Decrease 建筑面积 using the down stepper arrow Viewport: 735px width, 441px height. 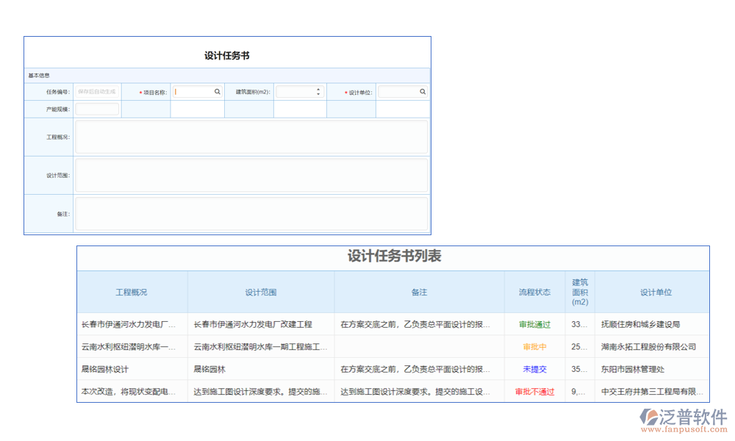click(318, 94)
